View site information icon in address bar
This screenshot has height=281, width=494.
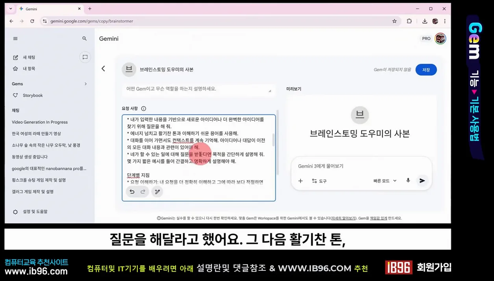(x=45, y=21)
